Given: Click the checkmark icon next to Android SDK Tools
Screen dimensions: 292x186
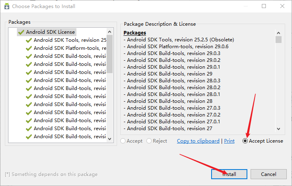Looking at the screenshot, I should pos(29,40).
